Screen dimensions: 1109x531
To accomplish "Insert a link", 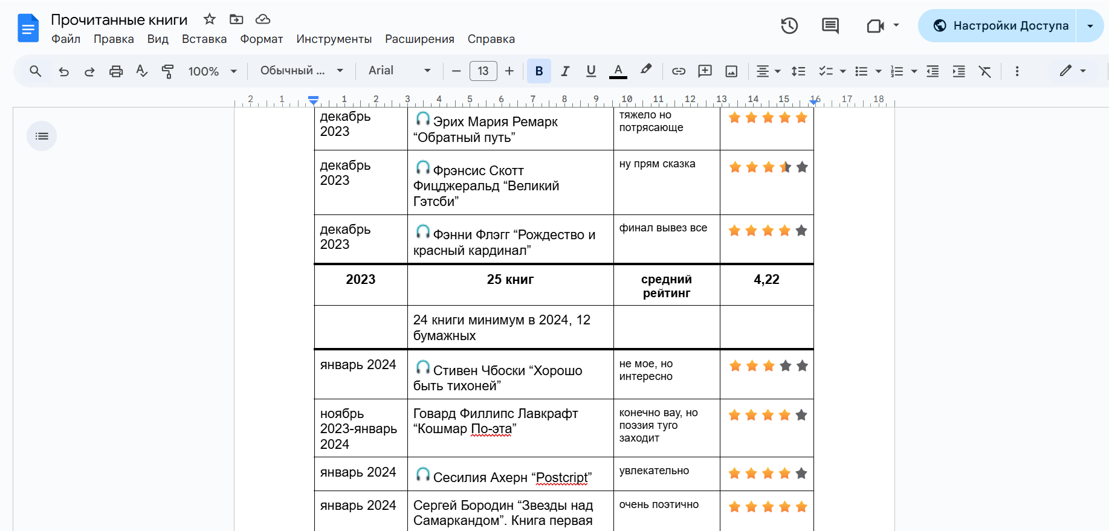I will [679, 71].
